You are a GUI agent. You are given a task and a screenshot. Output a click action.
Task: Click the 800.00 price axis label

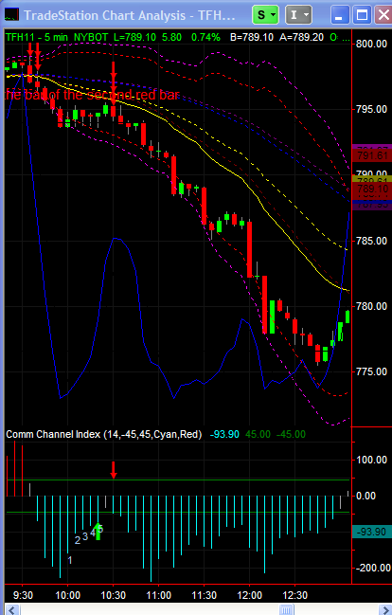[371, 44]
